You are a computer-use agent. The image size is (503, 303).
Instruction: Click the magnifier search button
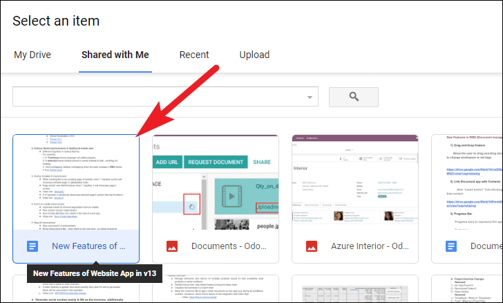point(354,97)
